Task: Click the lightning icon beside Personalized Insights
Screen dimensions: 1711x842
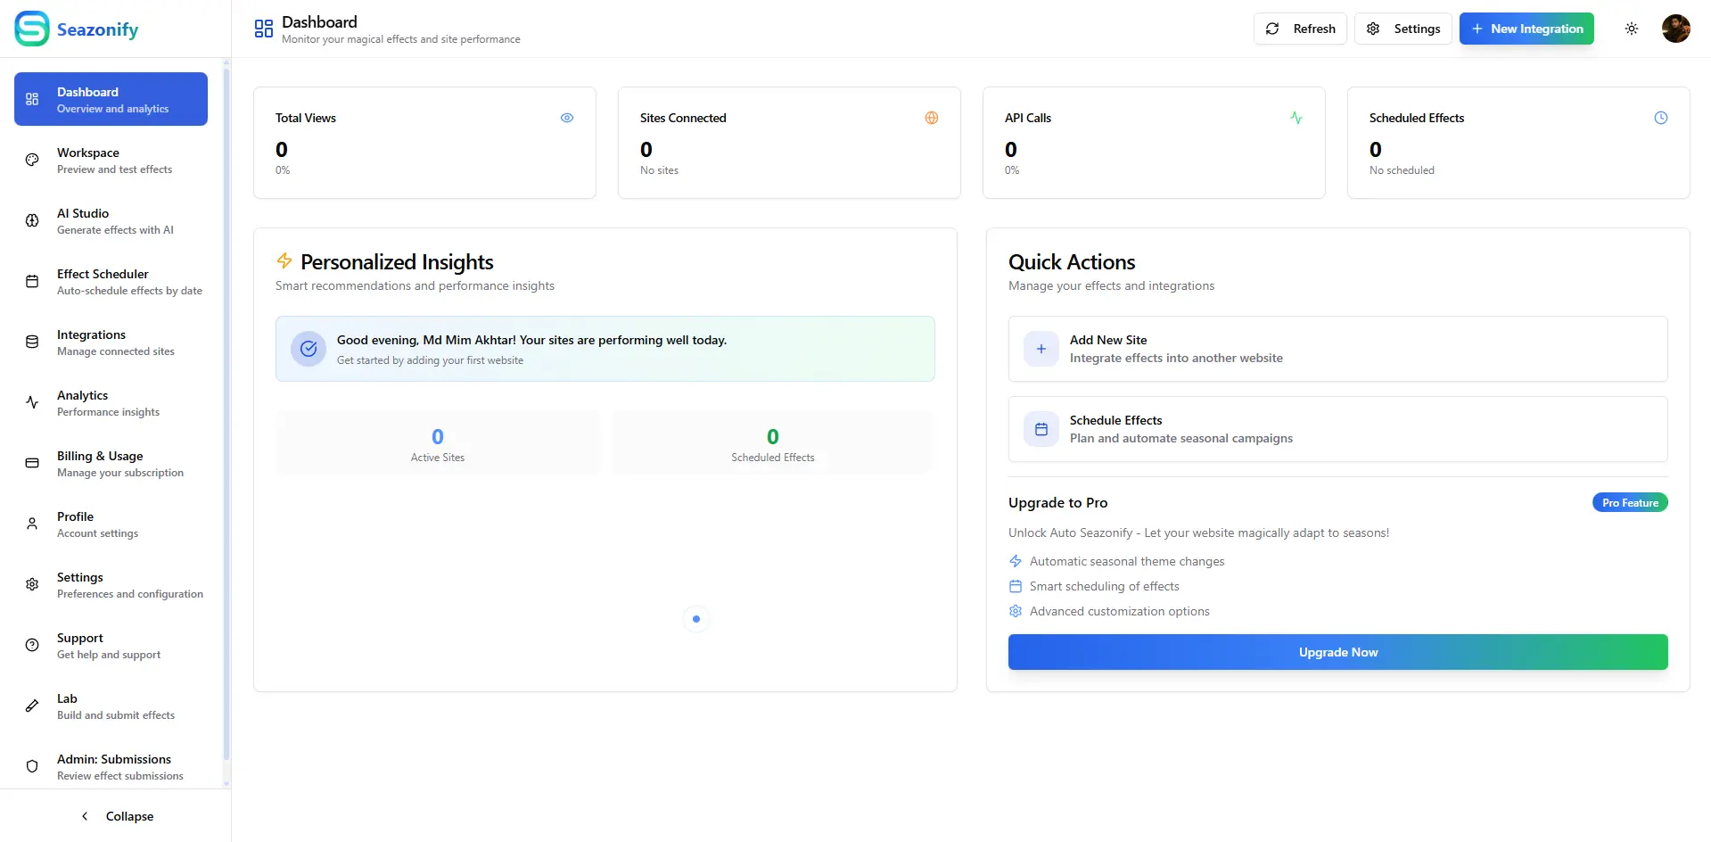Action: 284,260
